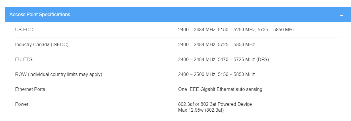
Task: Click the Industry Canada frequency values
Action: point(216,44)
